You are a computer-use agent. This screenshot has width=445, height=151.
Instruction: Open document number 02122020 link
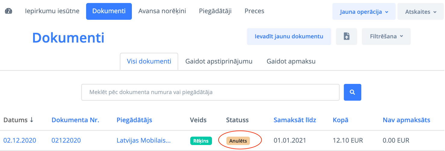click(66, 140)
